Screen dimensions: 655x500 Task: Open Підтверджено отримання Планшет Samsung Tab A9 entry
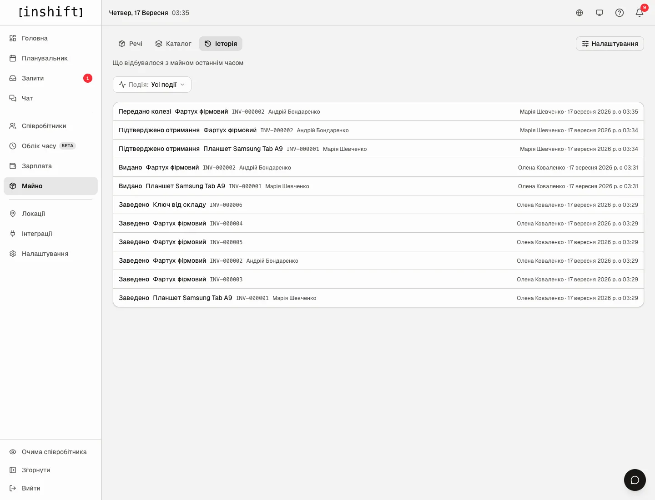tap(378, 149)
